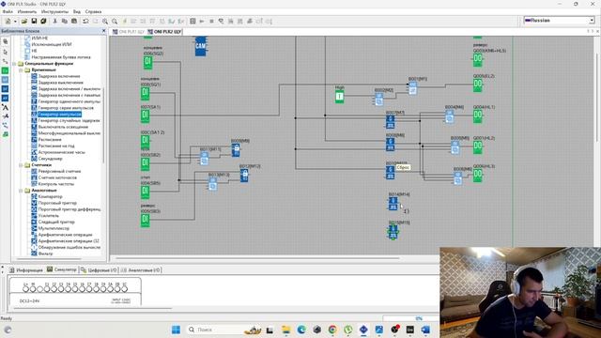Select the B009 latch block
Image resolution: width=601 pixels, height=338 pixels.
click(x=236, y=149)
